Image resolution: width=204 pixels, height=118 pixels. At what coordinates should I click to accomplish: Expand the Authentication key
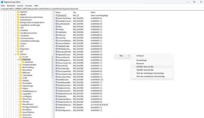[x=16, y=20]
